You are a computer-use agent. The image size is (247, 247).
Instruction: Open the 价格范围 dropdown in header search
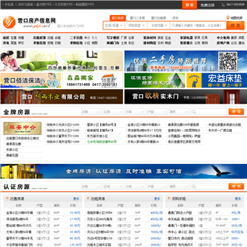coord(159,25)
